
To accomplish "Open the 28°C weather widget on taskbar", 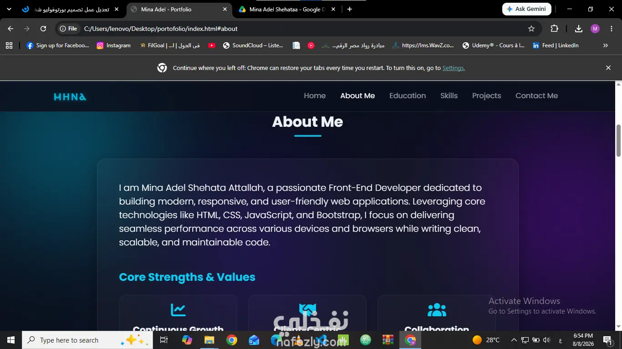I will click(x=486, y=340).
